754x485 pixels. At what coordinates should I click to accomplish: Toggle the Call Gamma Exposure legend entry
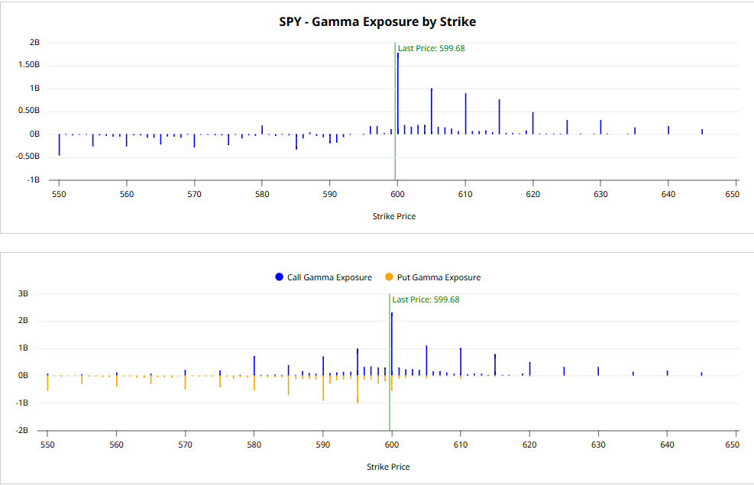click(328, 277)
